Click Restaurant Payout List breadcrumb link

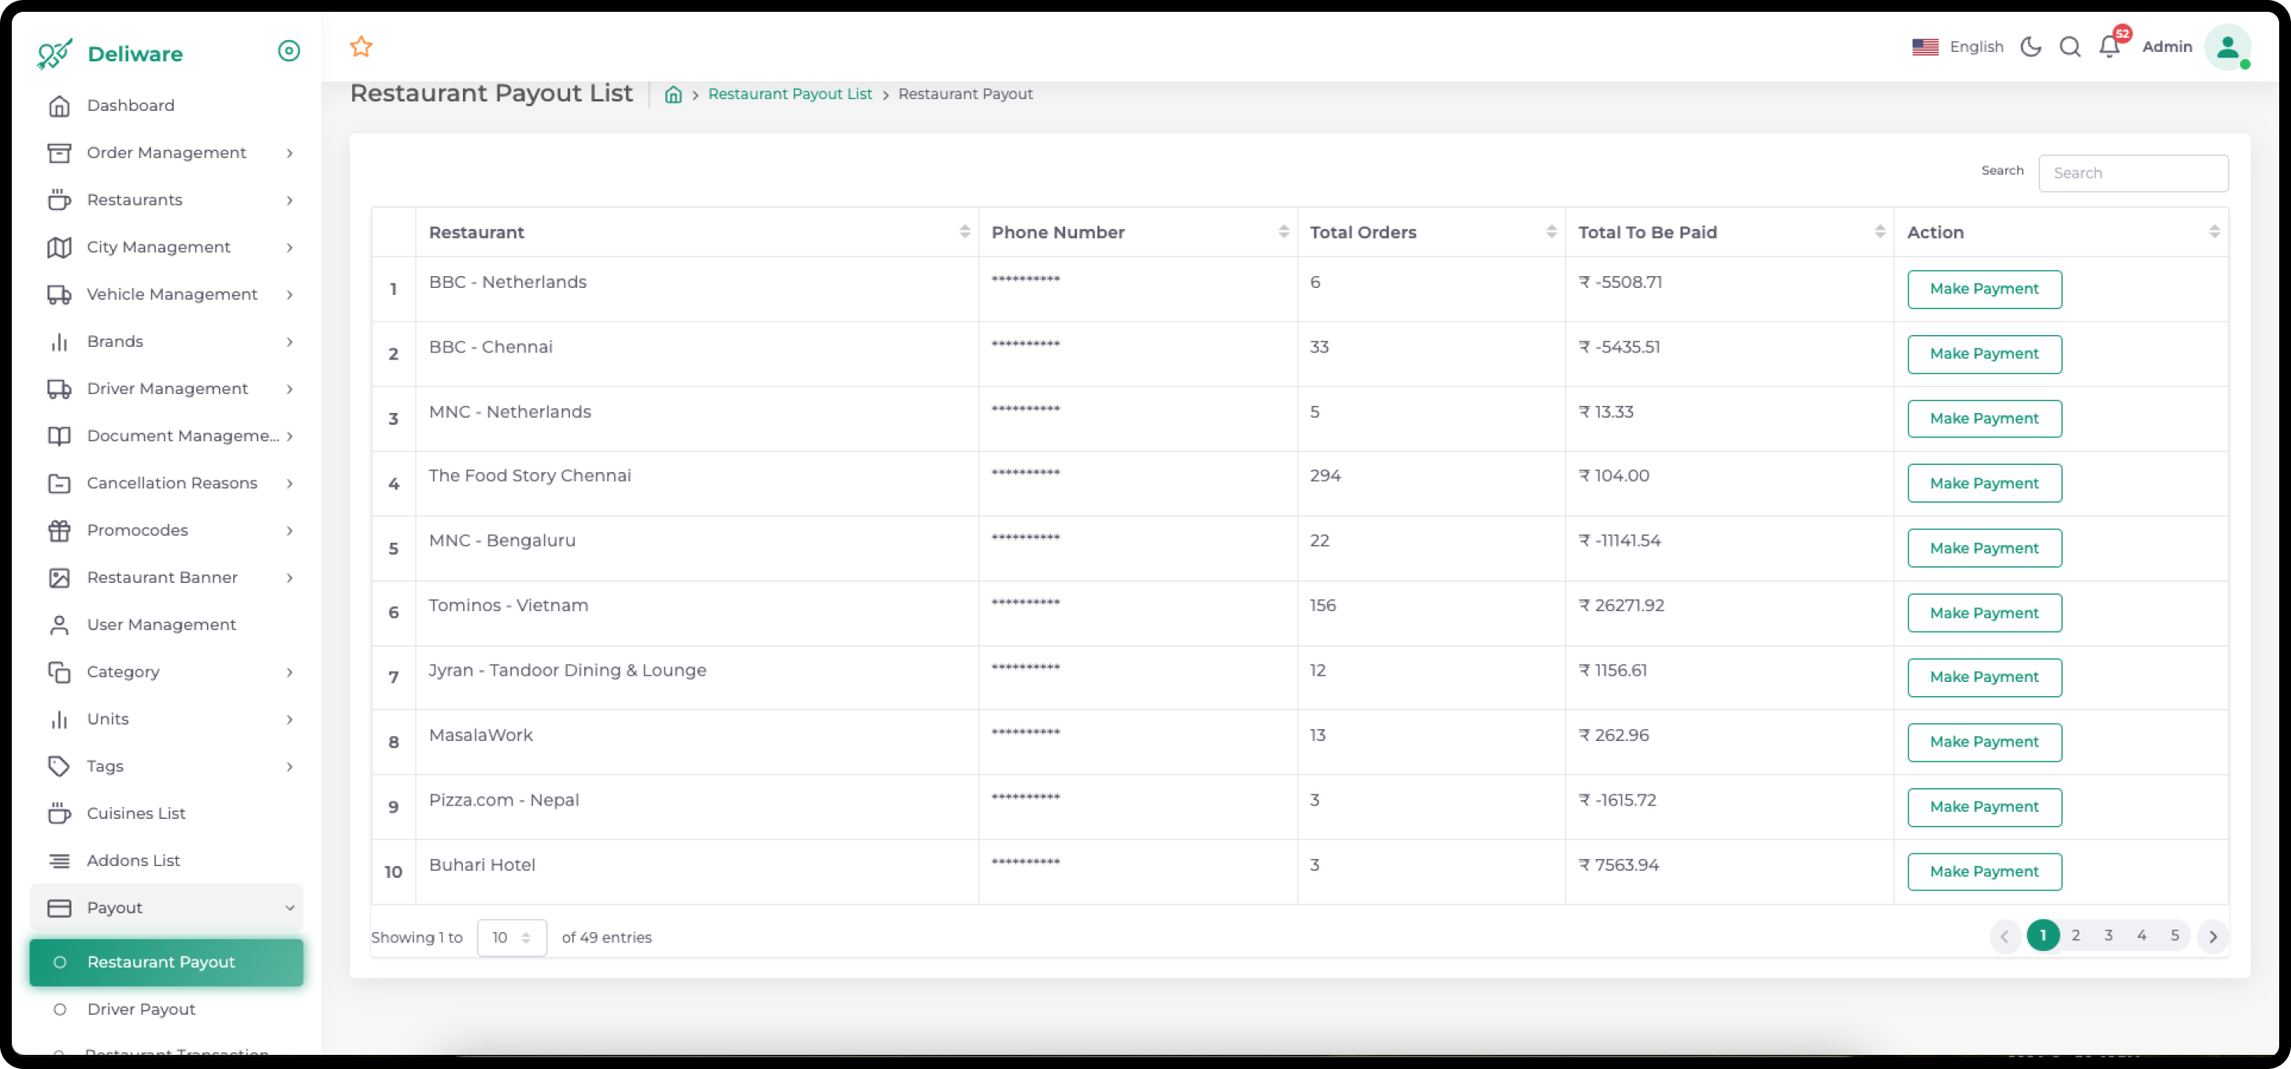790,94
